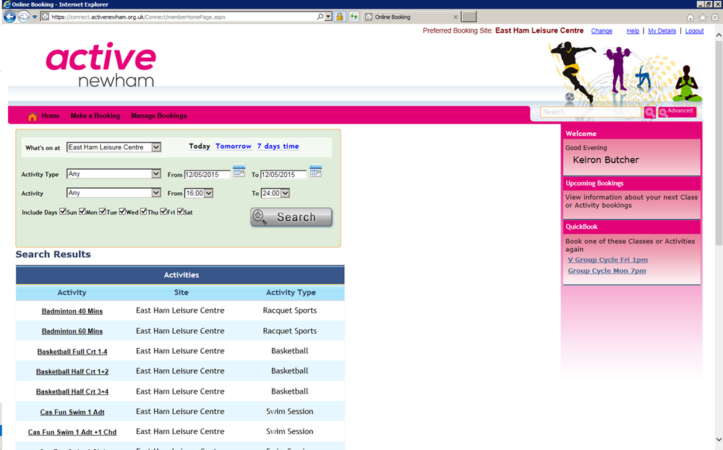Click the Active Newham logo

click(100, 64)
